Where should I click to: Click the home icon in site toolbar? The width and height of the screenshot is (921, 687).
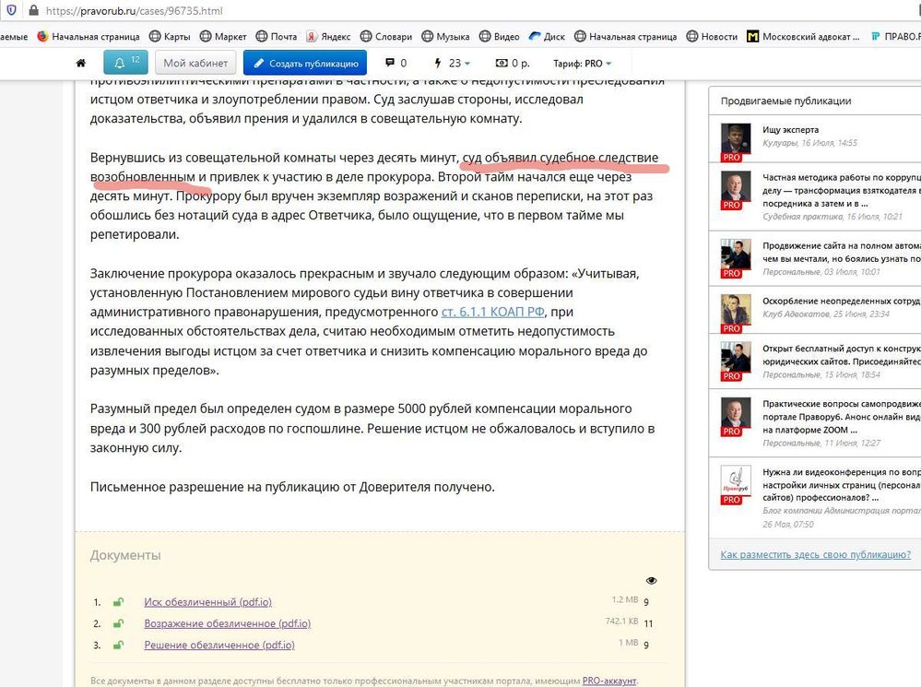(81, 64)
